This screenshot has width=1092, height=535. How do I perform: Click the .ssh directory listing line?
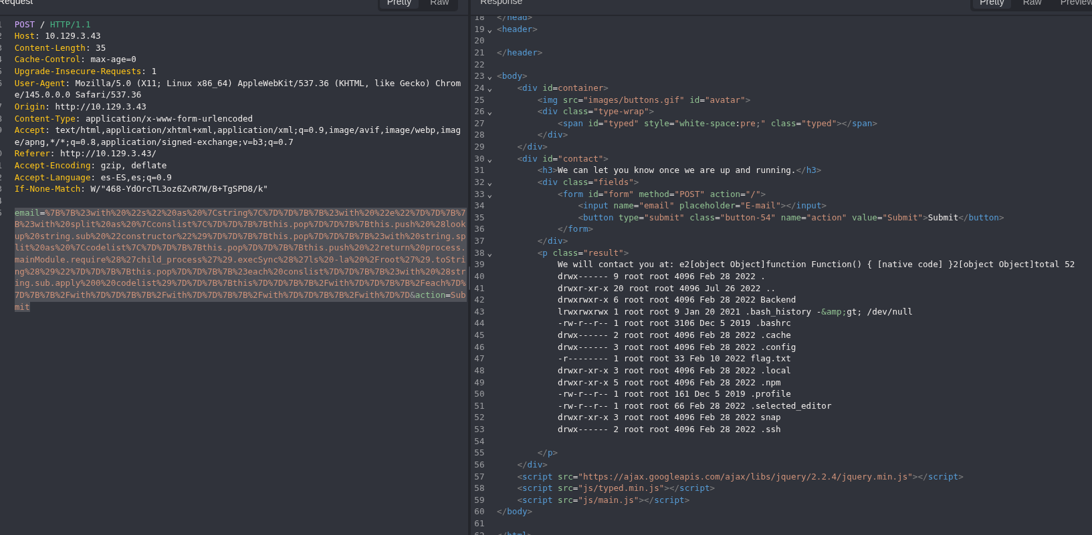(669, 429)
